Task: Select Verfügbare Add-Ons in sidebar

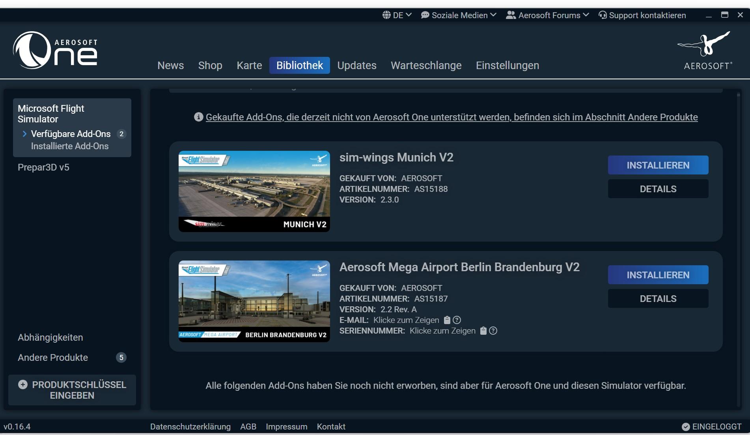Action: [x=71, y=134]
